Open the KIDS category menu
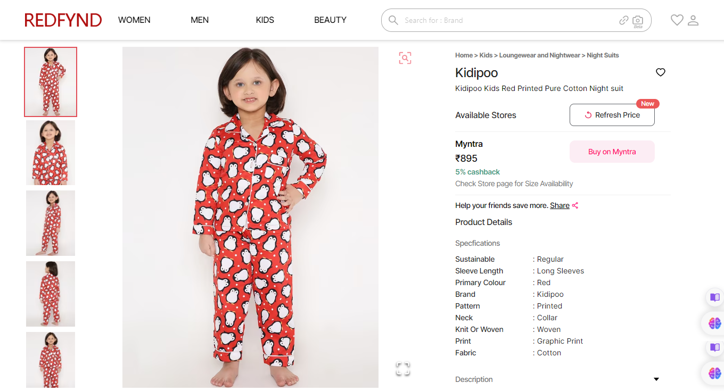724x391 pixels. [265, 20]
